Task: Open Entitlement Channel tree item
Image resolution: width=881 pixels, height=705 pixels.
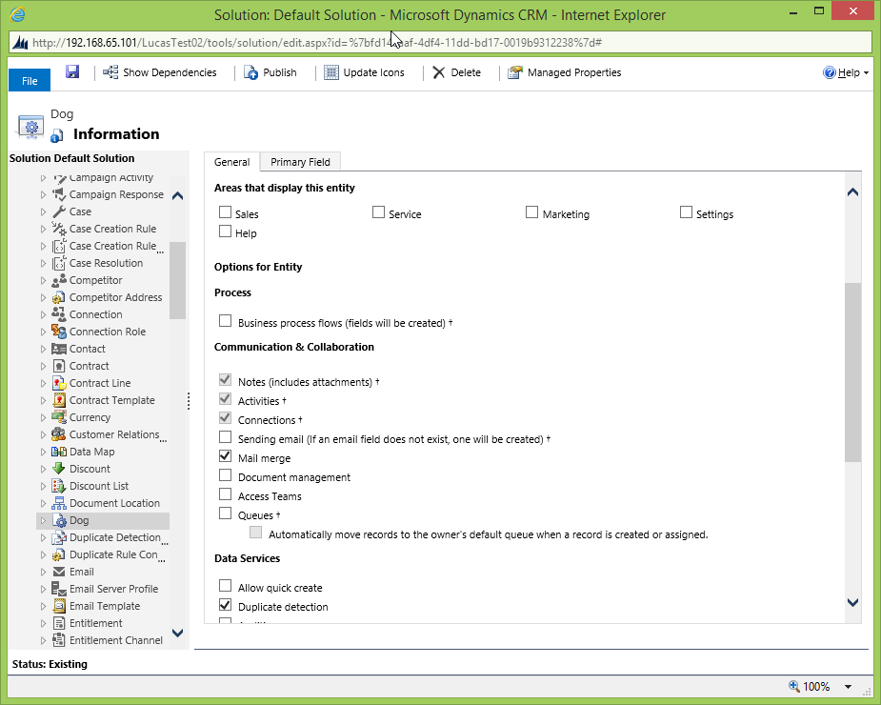Action: point(116,640)
